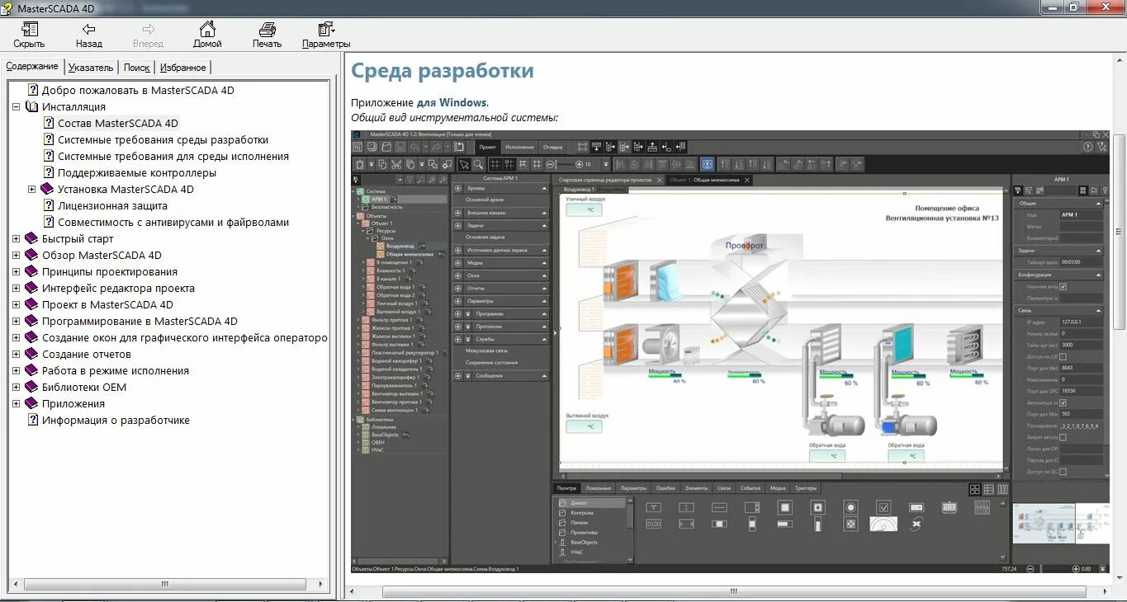
Task: Open 'Системные требования среды разработки' topic
Action: [163, 139]
